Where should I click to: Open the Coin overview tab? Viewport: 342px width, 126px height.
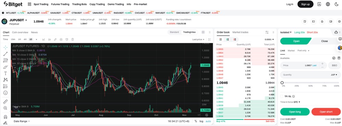[20, 32]
